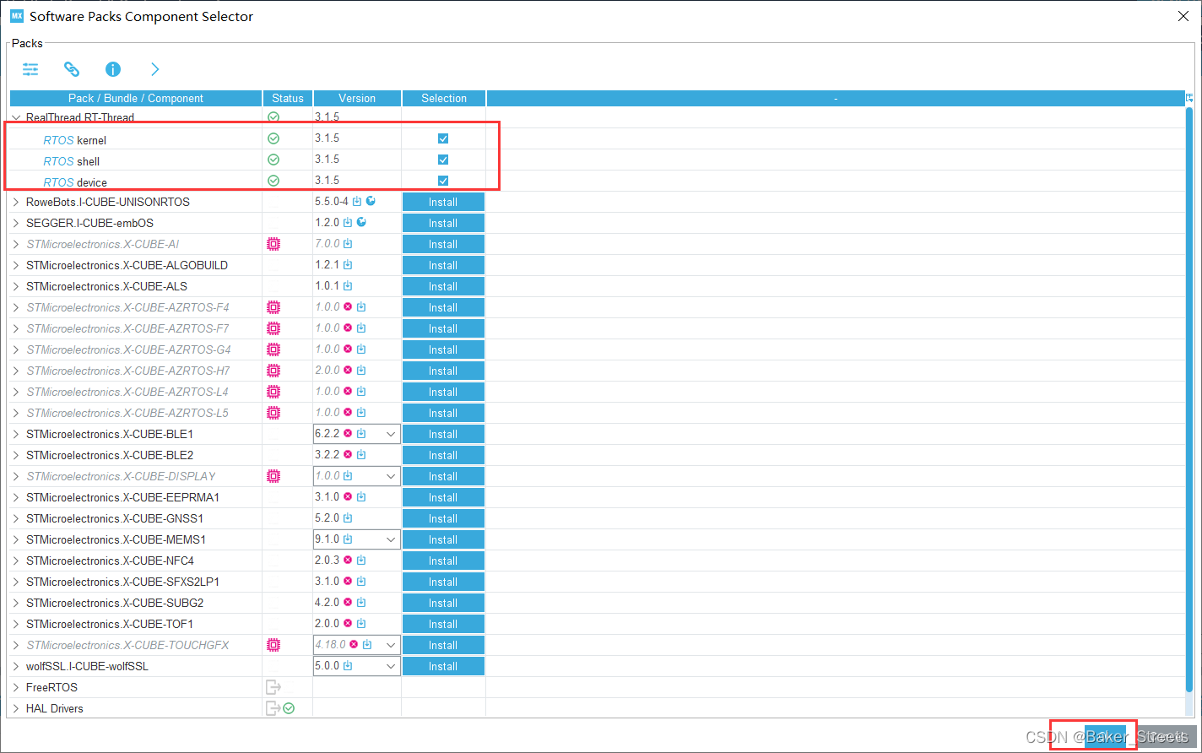This screenshot has width=1202, height=753.
Task: Expand the FreeRTOS tree node
Action: point(16,687)
